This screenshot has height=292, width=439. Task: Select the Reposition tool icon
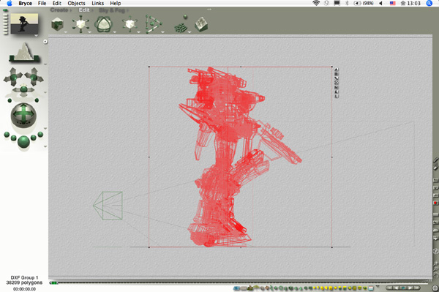130,24
